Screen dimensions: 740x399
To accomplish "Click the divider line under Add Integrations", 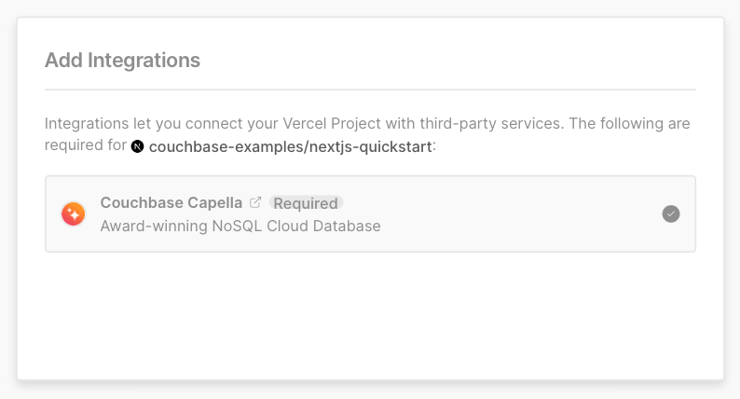I will coord(371,89).
